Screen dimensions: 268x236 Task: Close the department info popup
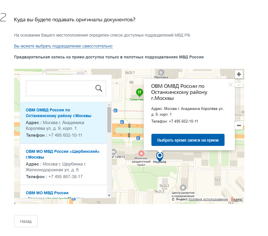coord(230,85)
